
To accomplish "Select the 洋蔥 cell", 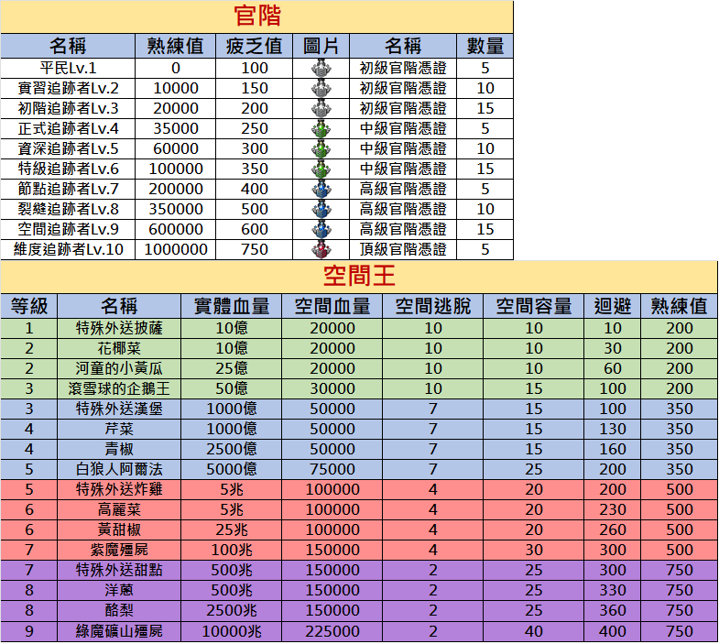I will [x=119, y=591].
